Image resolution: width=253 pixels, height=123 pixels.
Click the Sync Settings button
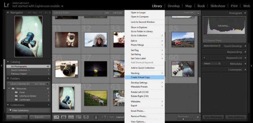coord(236,117)
